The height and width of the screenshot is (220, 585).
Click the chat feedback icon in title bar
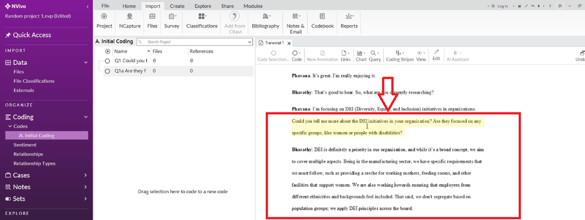coord(560,6)
